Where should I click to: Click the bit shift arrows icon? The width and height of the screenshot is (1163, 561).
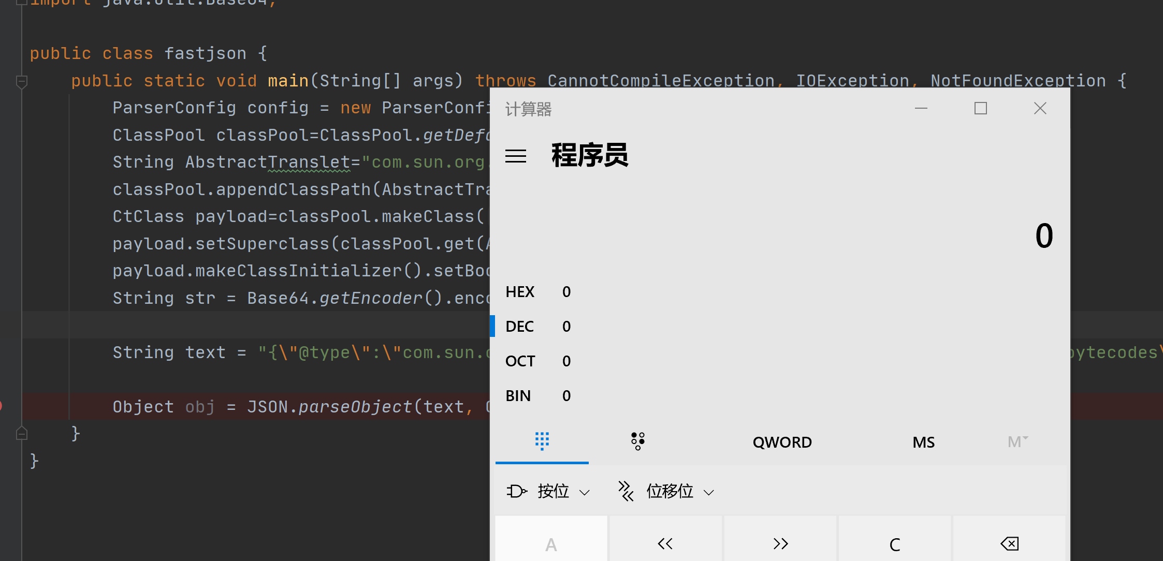626,491
